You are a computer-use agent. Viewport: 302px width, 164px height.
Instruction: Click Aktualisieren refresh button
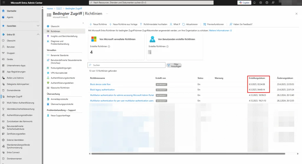point(190,24)
